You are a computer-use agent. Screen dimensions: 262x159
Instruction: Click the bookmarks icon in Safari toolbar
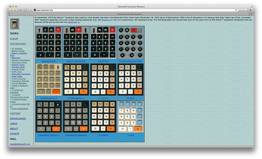pos(26,10)
